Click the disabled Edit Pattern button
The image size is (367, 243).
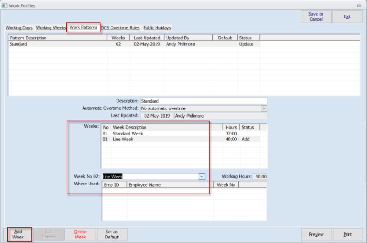pos(49,234)
